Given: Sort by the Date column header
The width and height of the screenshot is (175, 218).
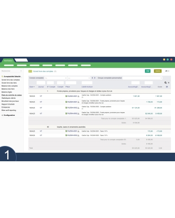Looking at the screenshot, I should [x=32, y=87].
